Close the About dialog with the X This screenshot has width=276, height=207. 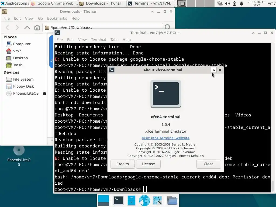[220, 70]
